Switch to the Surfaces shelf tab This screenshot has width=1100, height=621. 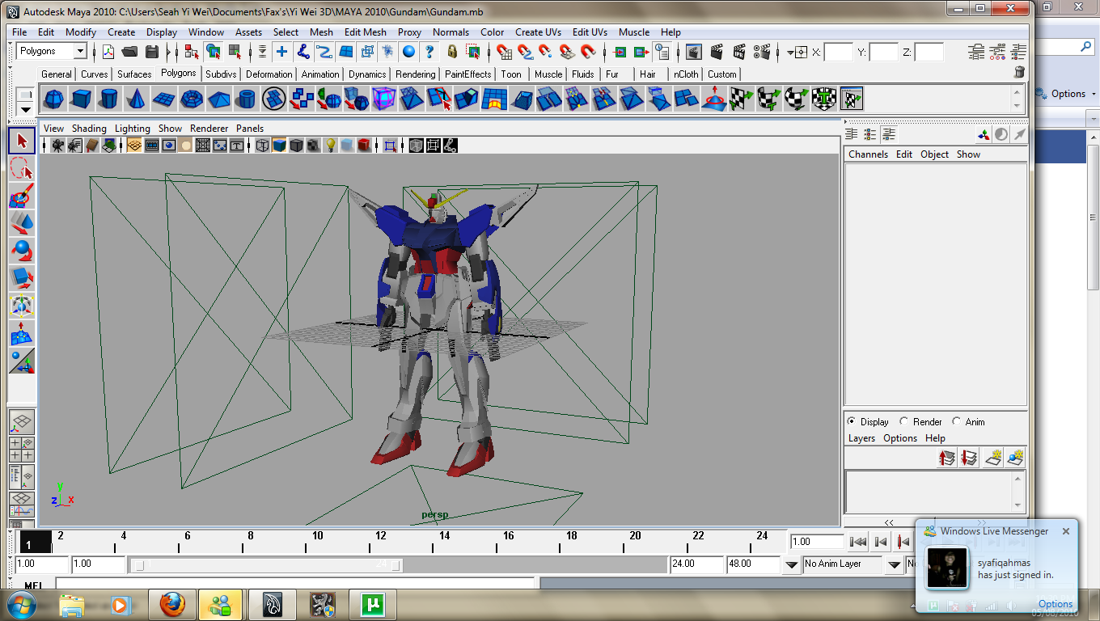pos(134,74)
